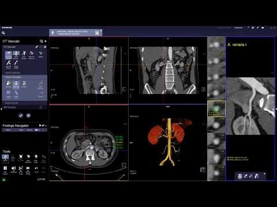
Task: Click the pencil icon in CT Vascular sub-header
Action: [x=36, y=47]
